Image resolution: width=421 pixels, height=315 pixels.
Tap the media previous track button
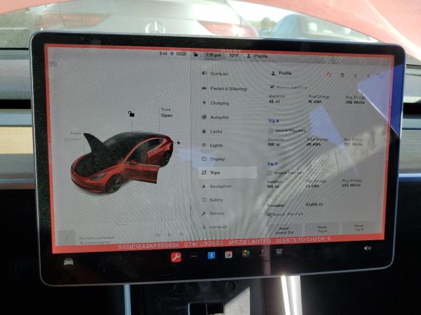(158, 235)
